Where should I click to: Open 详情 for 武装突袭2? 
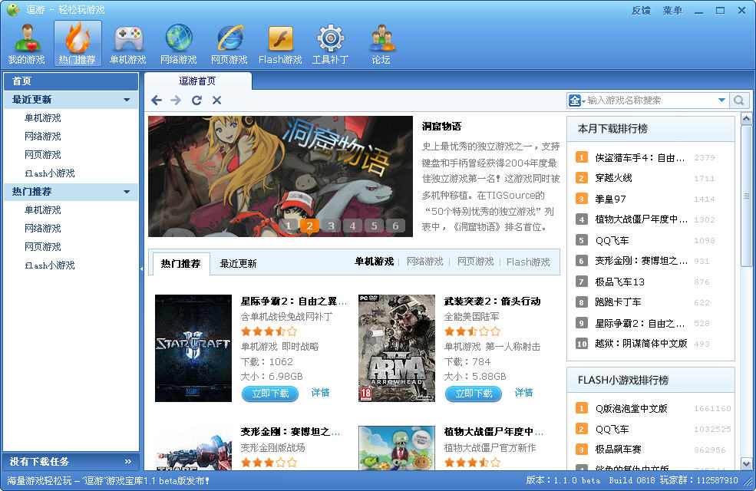[523, 393]
